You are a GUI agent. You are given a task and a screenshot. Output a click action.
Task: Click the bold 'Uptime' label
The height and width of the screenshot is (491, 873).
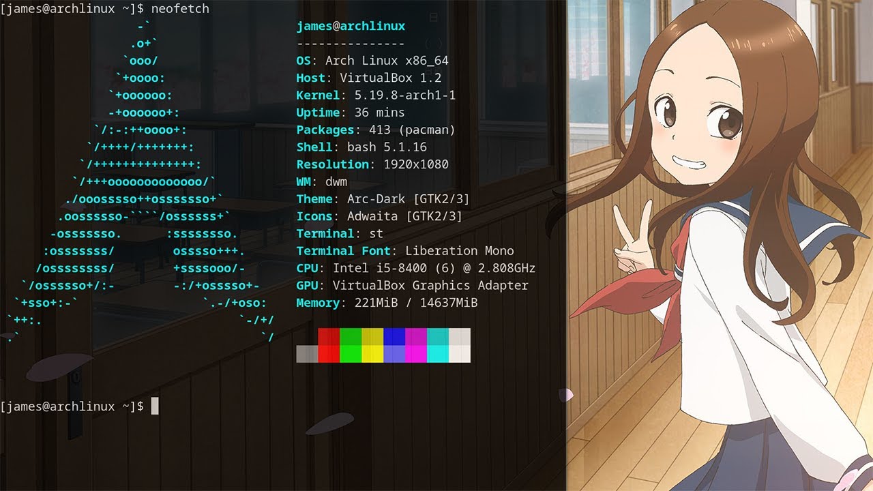pos(318,113)
